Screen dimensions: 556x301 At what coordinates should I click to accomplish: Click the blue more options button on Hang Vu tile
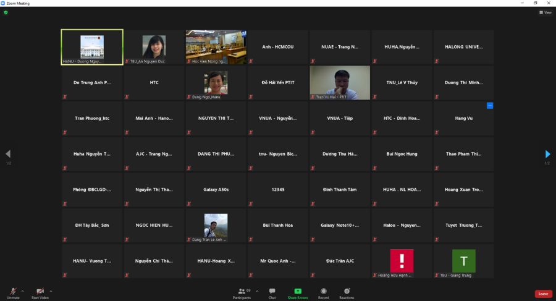[490, 106]
